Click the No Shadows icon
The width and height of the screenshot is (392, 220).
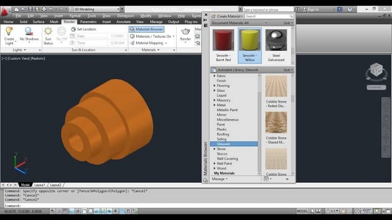[29, 33]
